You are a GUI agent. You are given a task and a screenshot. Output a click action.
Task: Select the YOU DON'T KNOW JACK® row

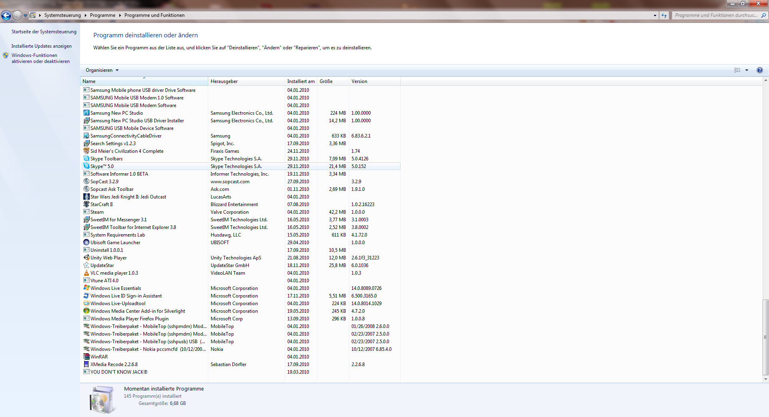pos(240,372)
